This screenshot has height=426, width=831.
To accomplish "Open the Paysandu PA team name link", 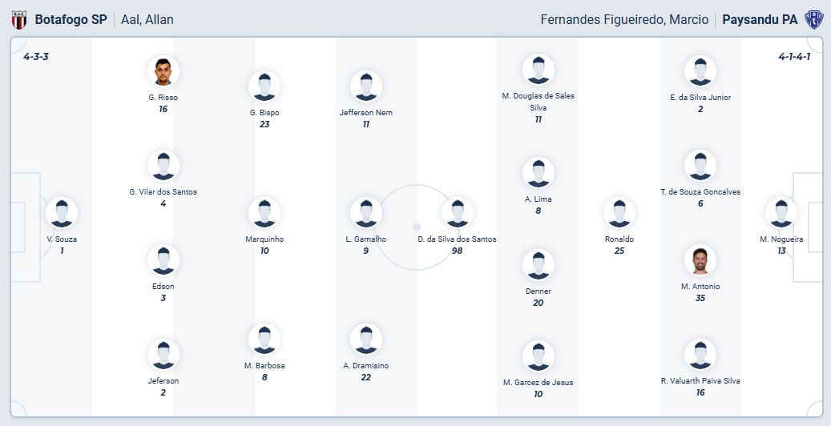I will coord(760,20).
